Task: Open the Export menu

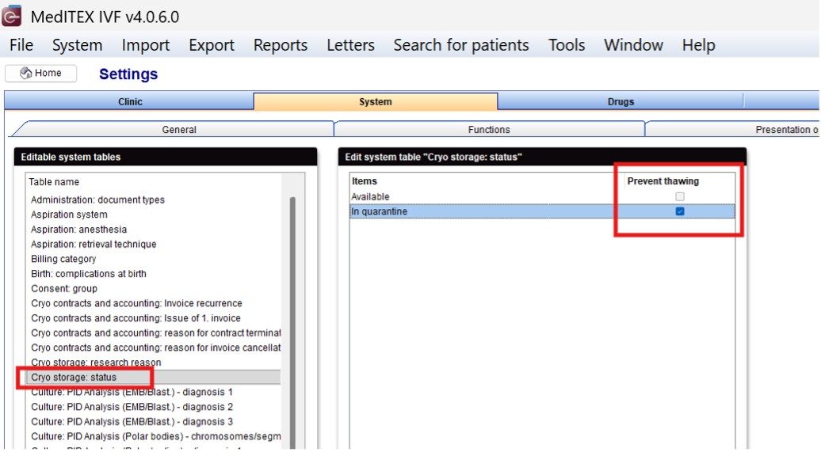Action: pos(212,45)
